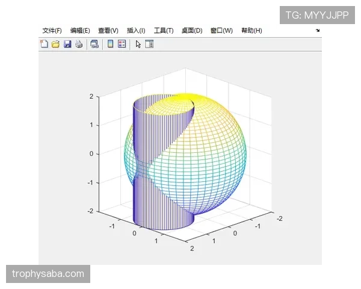Open the Property Inspector toolbar icon
Viewport: 361px width, 289px height.
(x=149, y=44)
